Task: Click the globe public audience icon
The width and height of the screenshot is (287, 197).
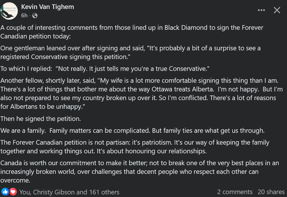Action: pos(35,16)
